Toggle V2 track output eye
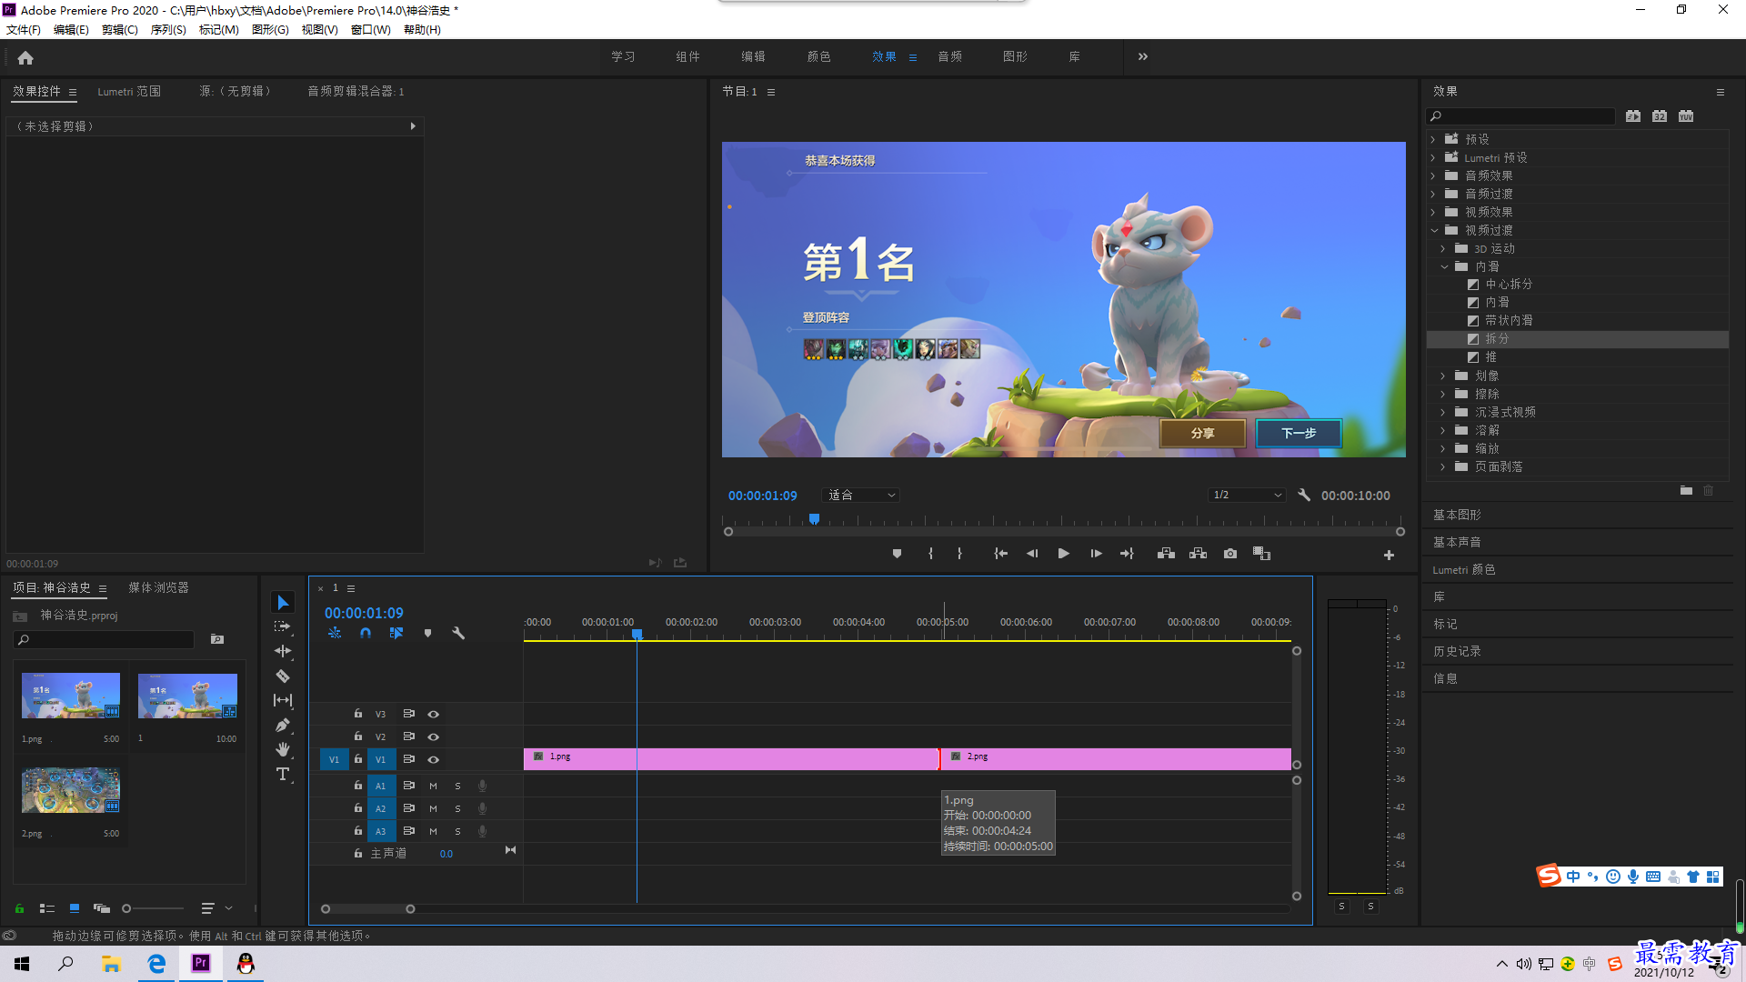This screenshot has width=1746, height=982. 434,737
